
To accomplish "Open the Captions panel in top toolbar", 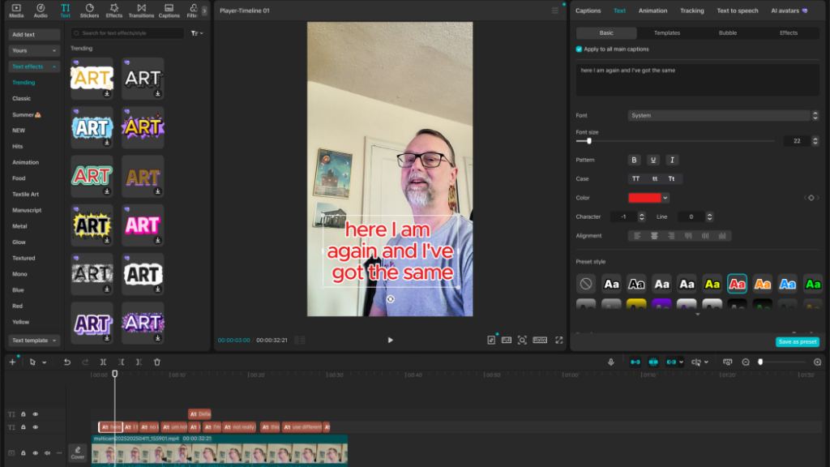I will (169, 11).
